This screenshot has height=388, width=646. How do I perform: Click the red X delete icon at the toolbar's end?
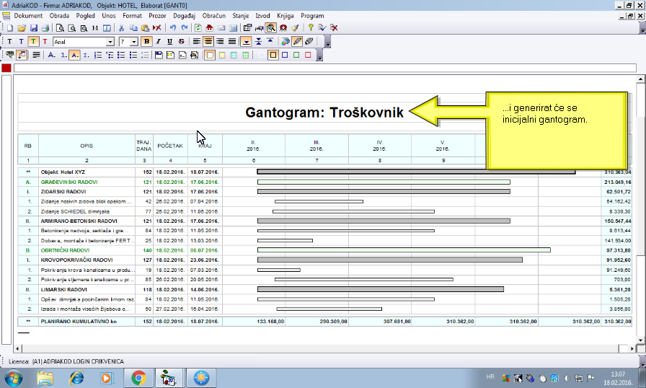click(334, 28)
